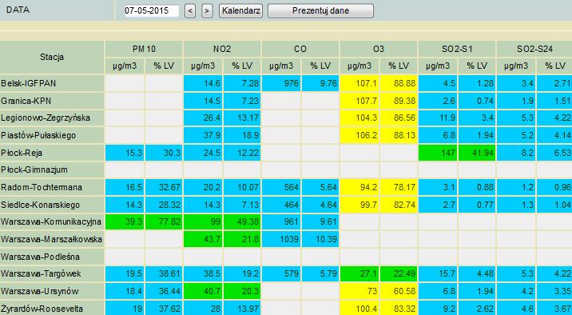This screenshot has height=315, width=572.
Task: Select the Płock-Gimnazjum station label
Action: pos(52,170)
